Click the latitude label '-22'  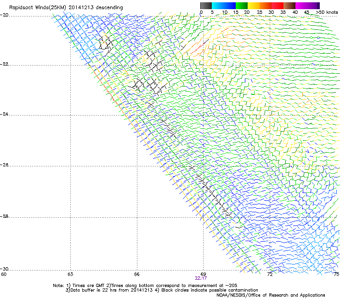click(x=4, y=64)
